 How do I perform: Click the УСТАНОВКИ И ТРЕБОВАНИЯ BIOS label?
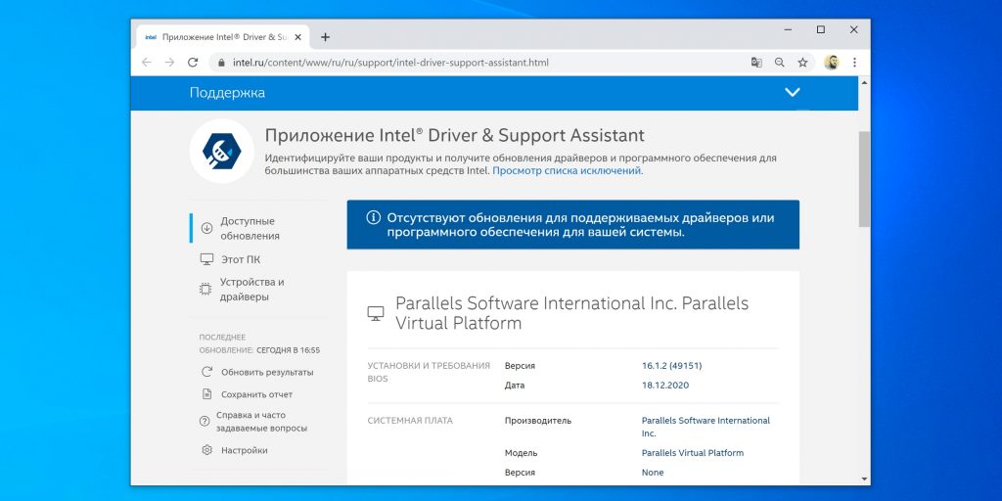tap(429, 372)
